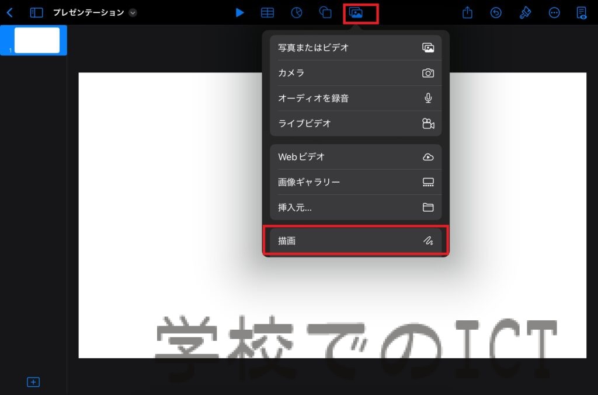The width and height of the screenshot is (598, 395).
Task: Open the format paintbrush panel
Action: click(525, 13)
